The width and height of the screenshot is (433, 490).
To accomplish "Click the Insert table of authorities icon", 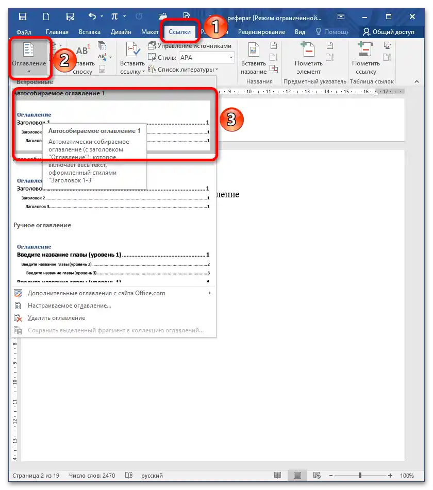I will (387, 46).
